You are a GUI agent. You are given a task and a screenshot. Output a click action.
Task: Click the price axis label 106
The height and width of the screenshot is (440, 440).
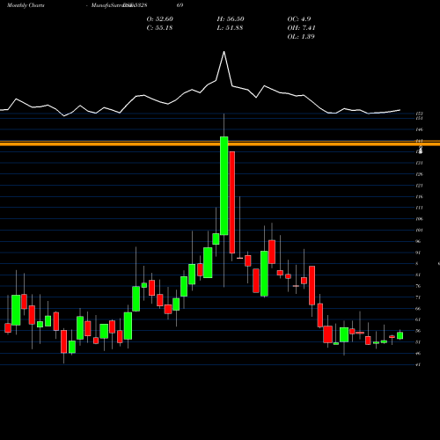click(420, 219)
